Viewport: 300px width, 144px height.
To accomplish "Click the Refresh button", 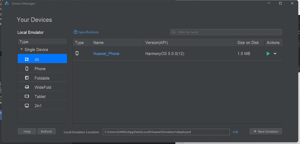I will click(46, 132).
